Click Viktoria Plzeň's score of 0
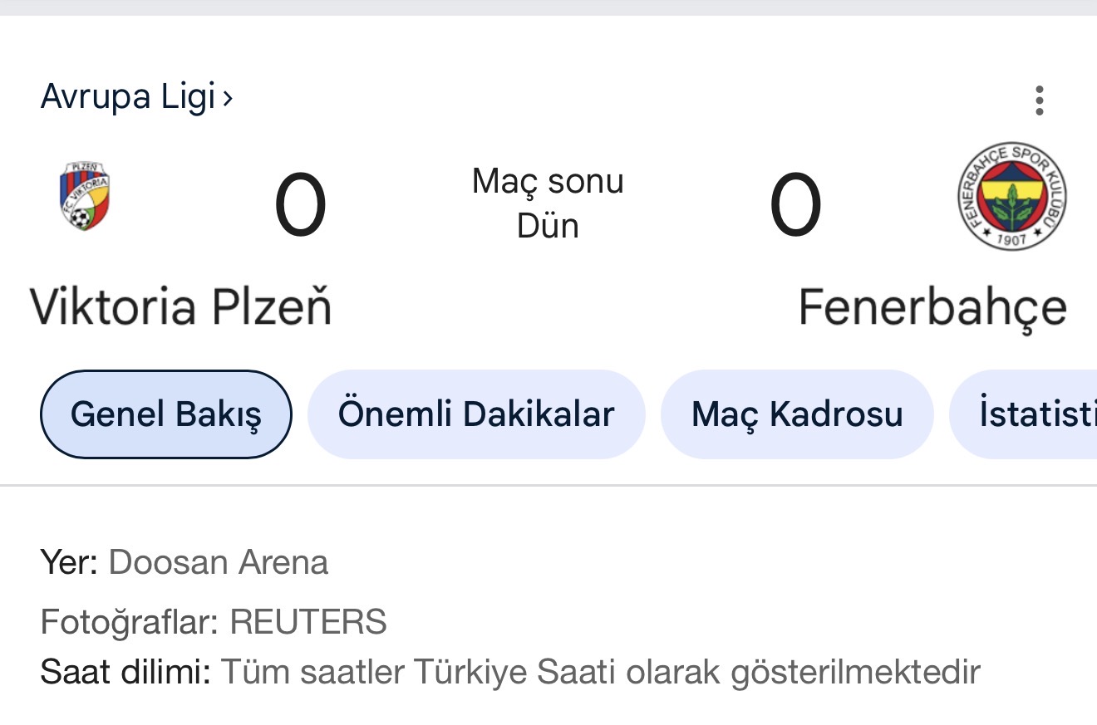1097x725 pixels. [300, 206]
